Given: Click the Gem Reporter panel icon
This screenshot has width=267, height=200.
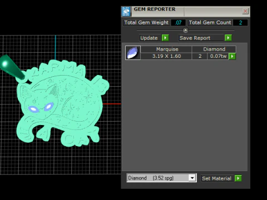Looking at the screenshot, I should click(x=126, y=12).
